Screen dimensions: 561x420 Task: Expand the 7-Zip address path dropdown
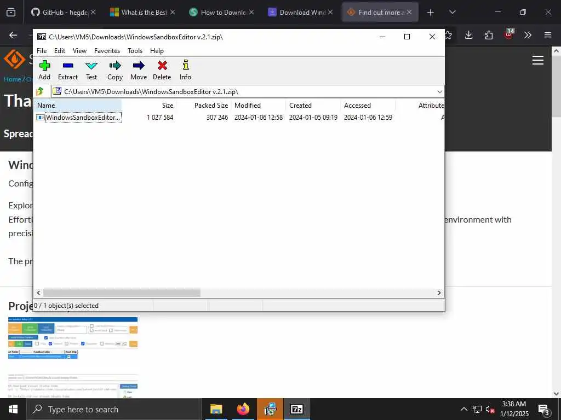tap(439, 92)
